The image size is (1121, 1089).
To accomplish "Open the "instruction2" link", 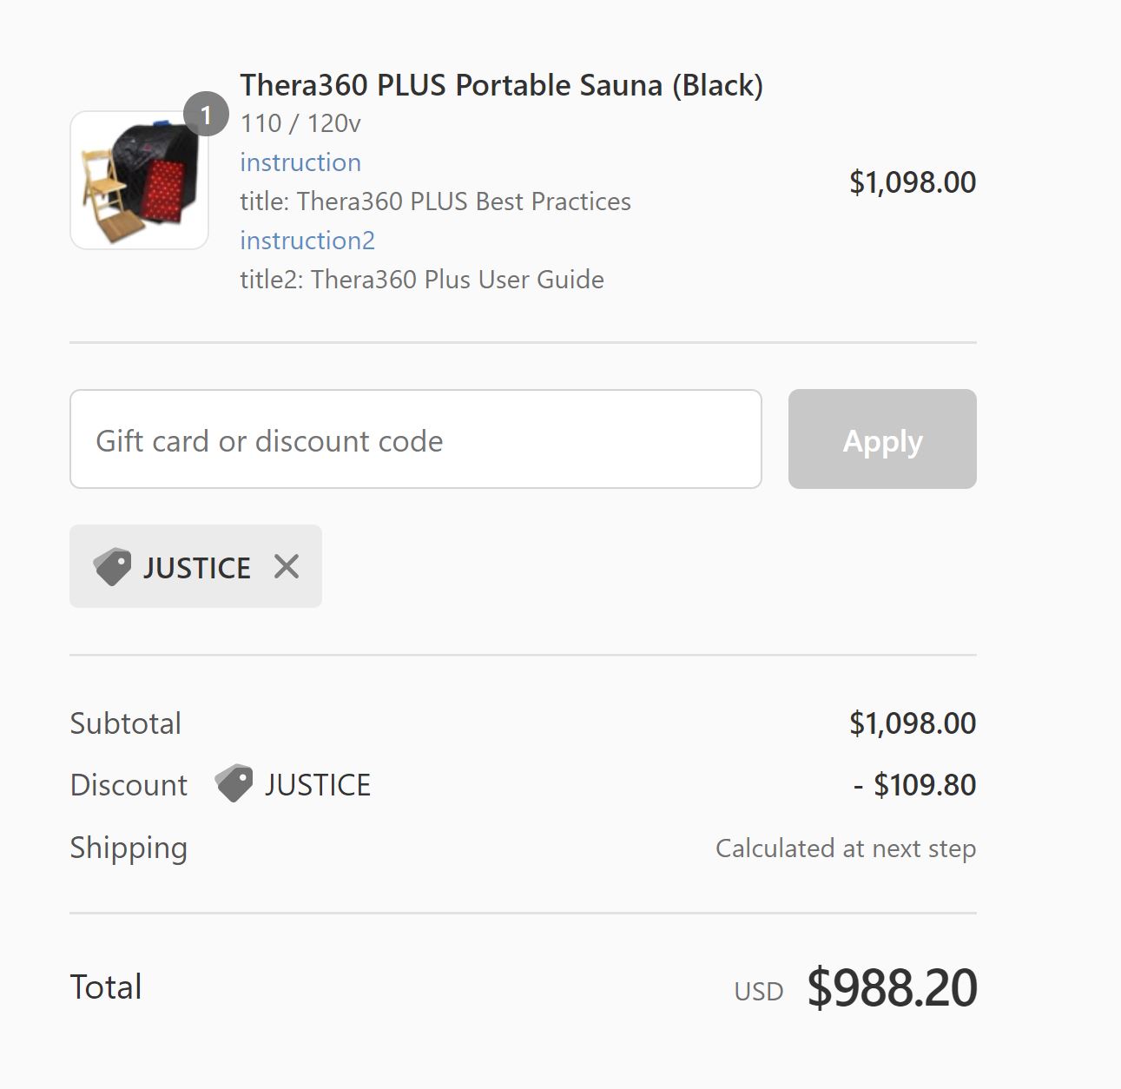I will click(x=307, y=241).
